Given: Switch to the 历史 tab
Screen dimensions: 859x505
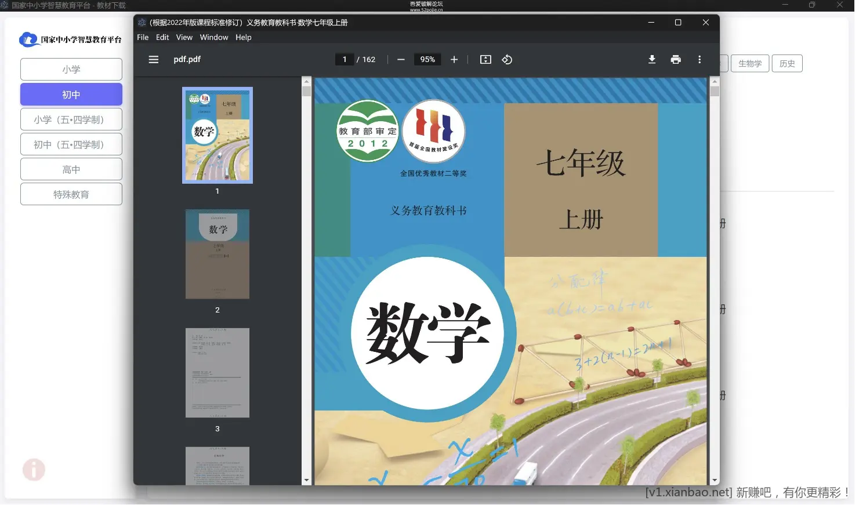Looking at the screenshot, I should (x=787, y=63).
